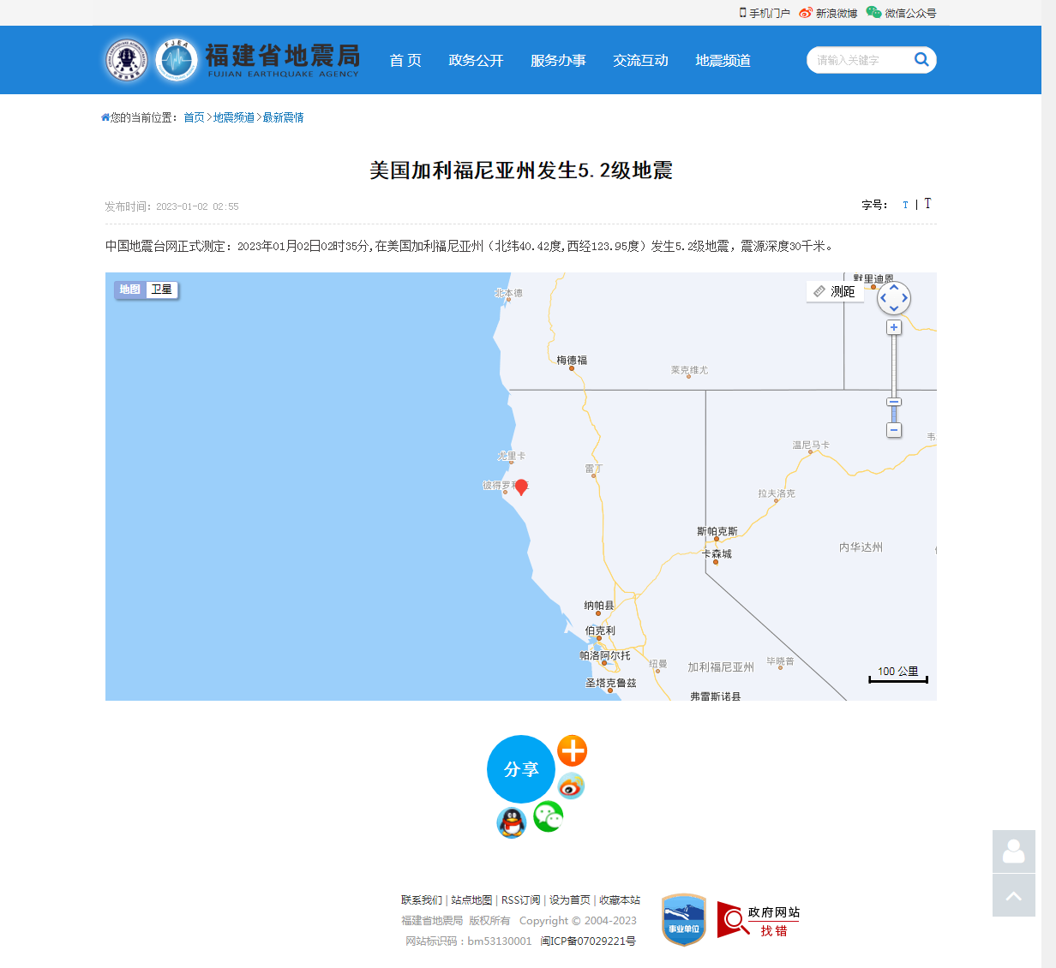Switch map to 卫星 satellite view

coord(162,290)
